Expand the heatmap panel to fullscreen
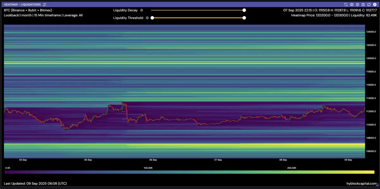Viewport: 380px width, 189px height. [368, 5]
